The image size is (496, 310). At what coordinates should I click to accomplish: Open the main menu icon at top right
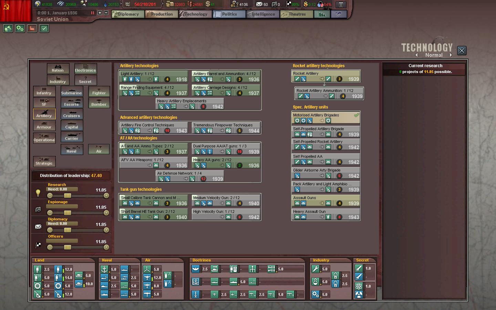pos(341,4)
